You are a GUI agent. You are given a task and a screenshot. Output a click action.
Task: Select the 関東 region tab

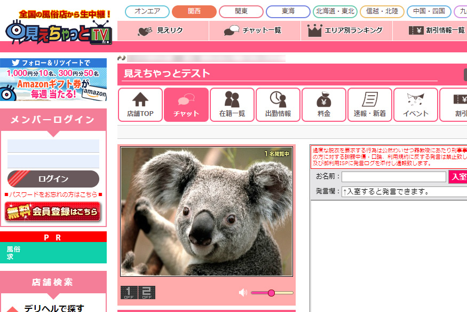241,11
